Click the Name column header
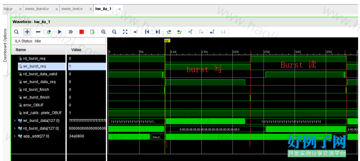This screenshot has height=161, width=360. point(38,50)
